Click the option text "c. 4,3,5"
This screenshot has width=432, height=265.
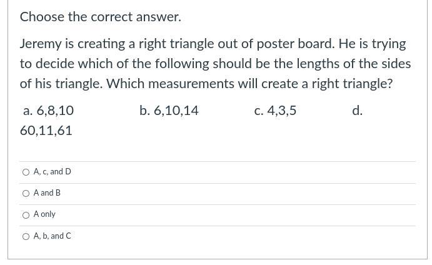(275, 111)
